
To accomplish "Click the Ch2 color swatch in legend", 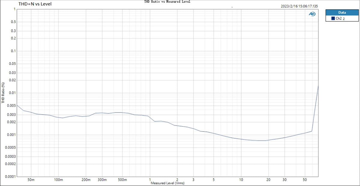I will (x=333, y=19).
